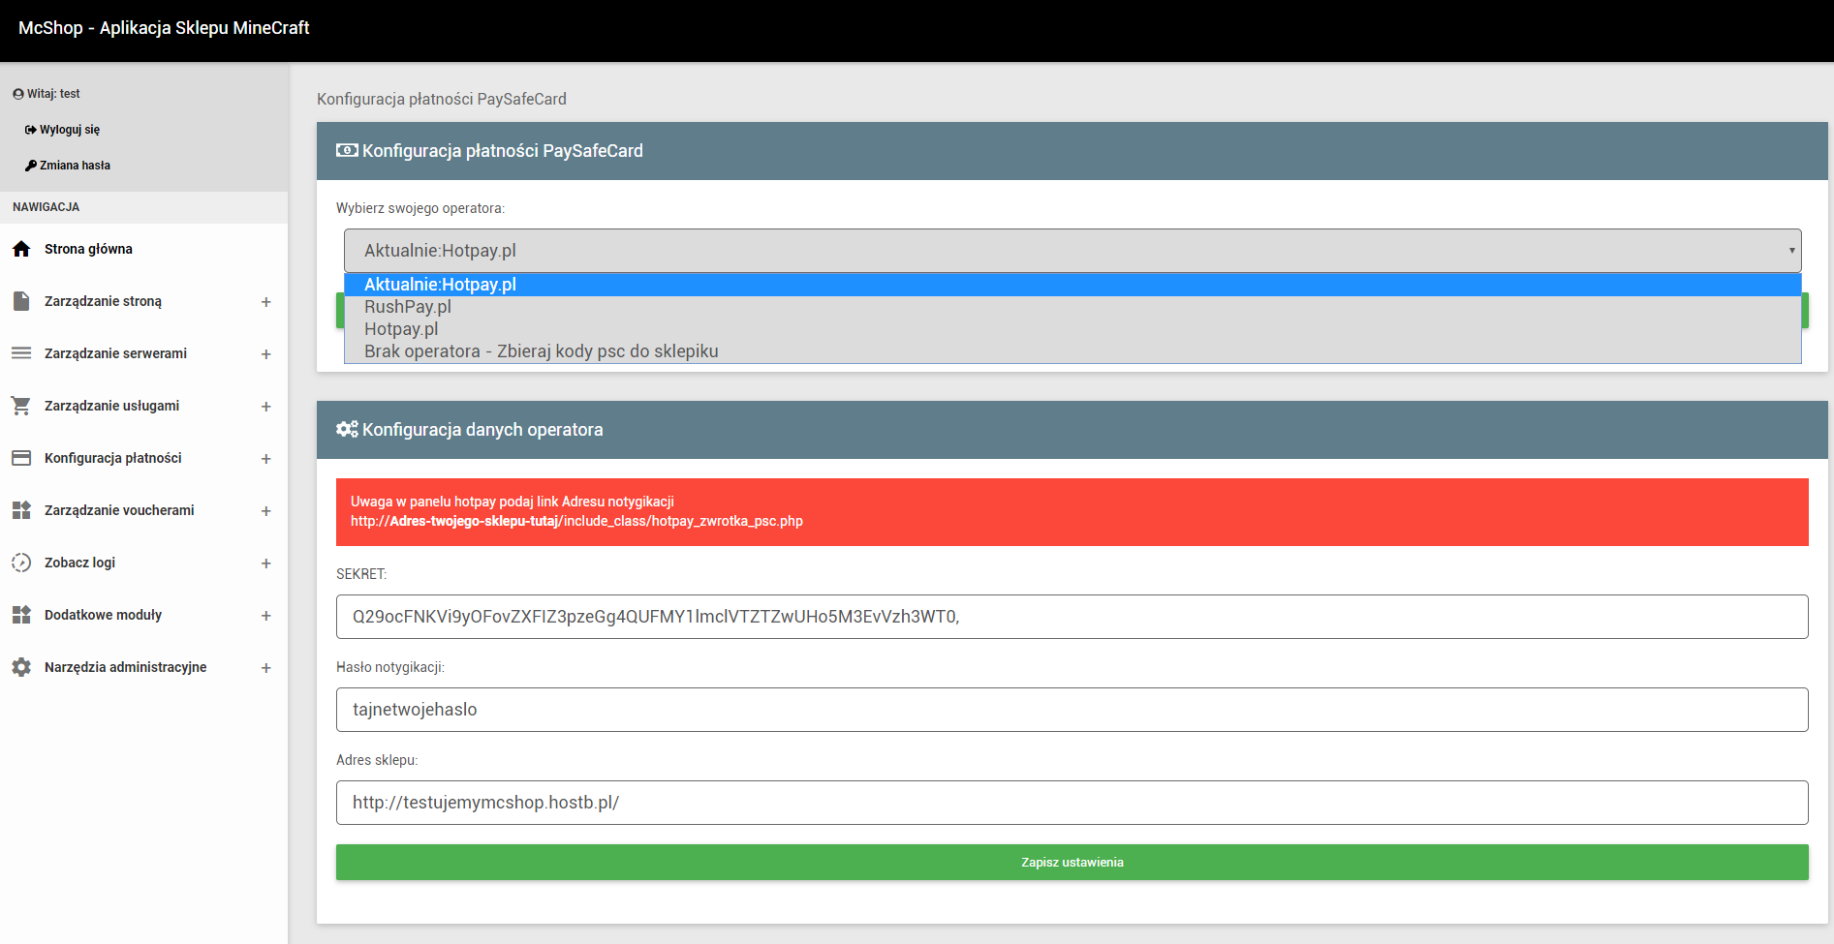Click the home icon beside Strona główna
The image size is (1834, 944).
[21, 249]
